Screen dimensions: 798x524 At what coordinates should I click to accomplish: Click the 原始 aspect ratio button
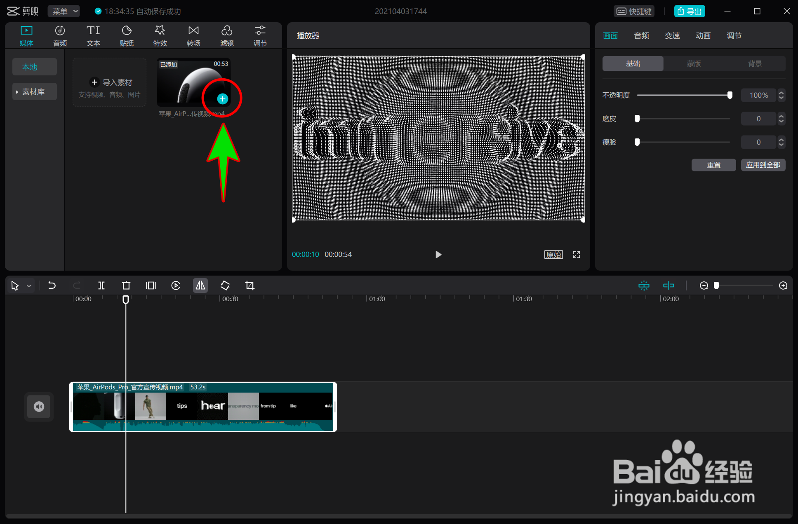(x=553, y=255)
